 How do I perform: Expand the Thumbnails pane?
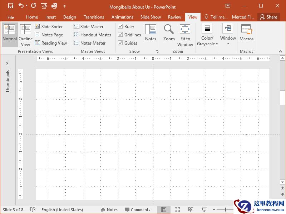(x=7, y=63)
